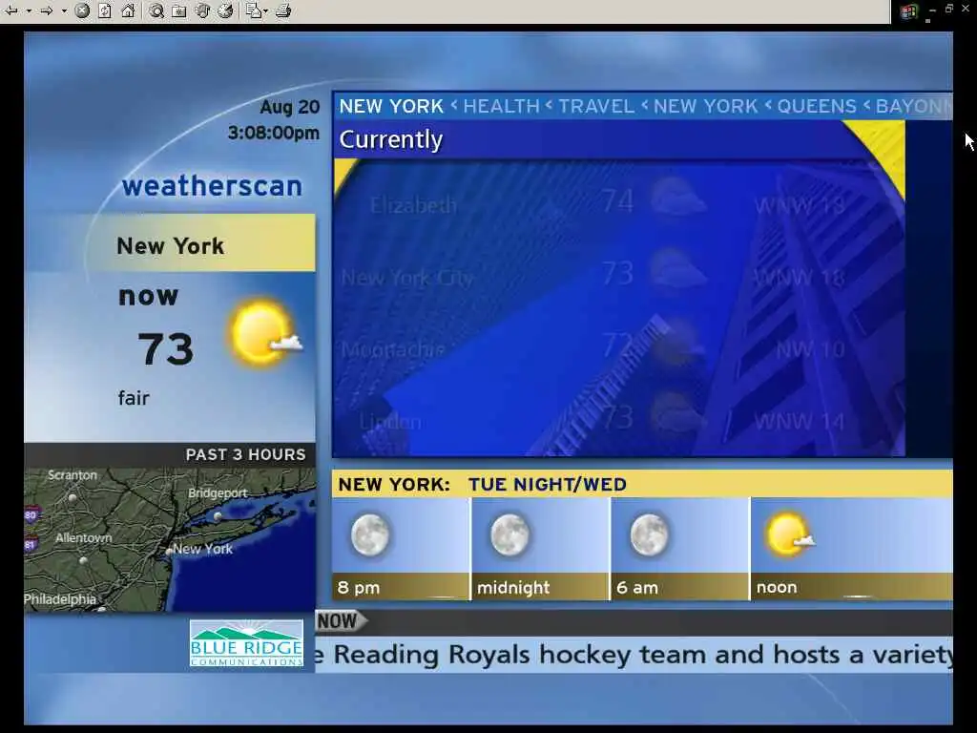Open the Favorites folder icon
The image size is (977, 733).
(179, 10)
